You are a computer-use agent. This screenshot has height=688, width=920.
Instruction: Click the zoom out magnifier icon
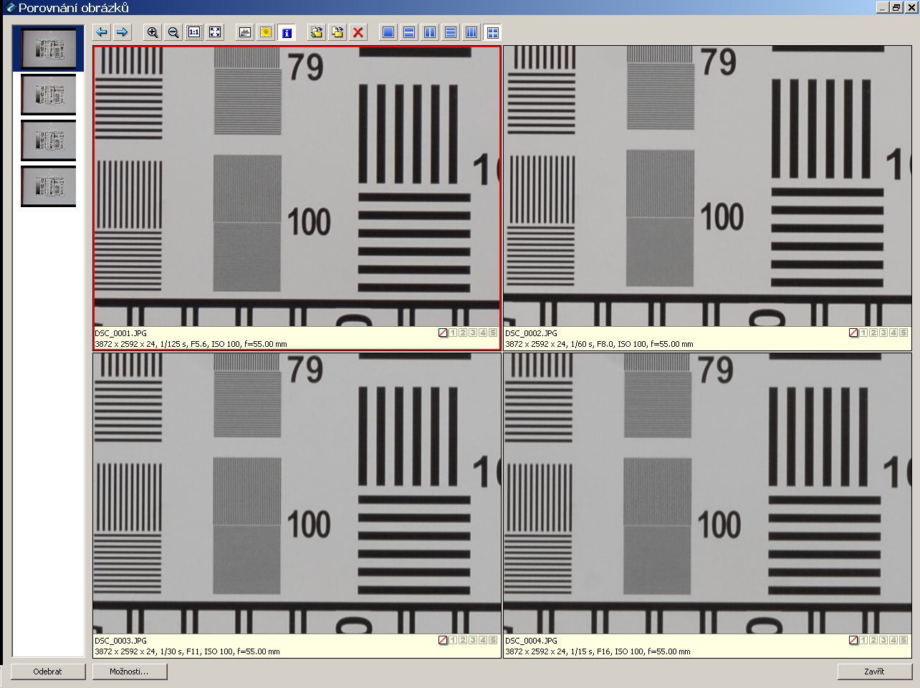[x=173, y=32]
